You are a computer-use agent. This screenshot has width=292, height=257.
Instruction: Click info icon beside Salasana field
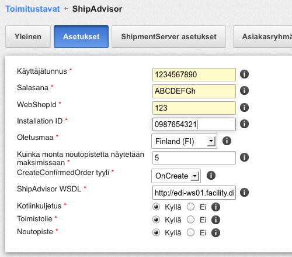point(244,91)
